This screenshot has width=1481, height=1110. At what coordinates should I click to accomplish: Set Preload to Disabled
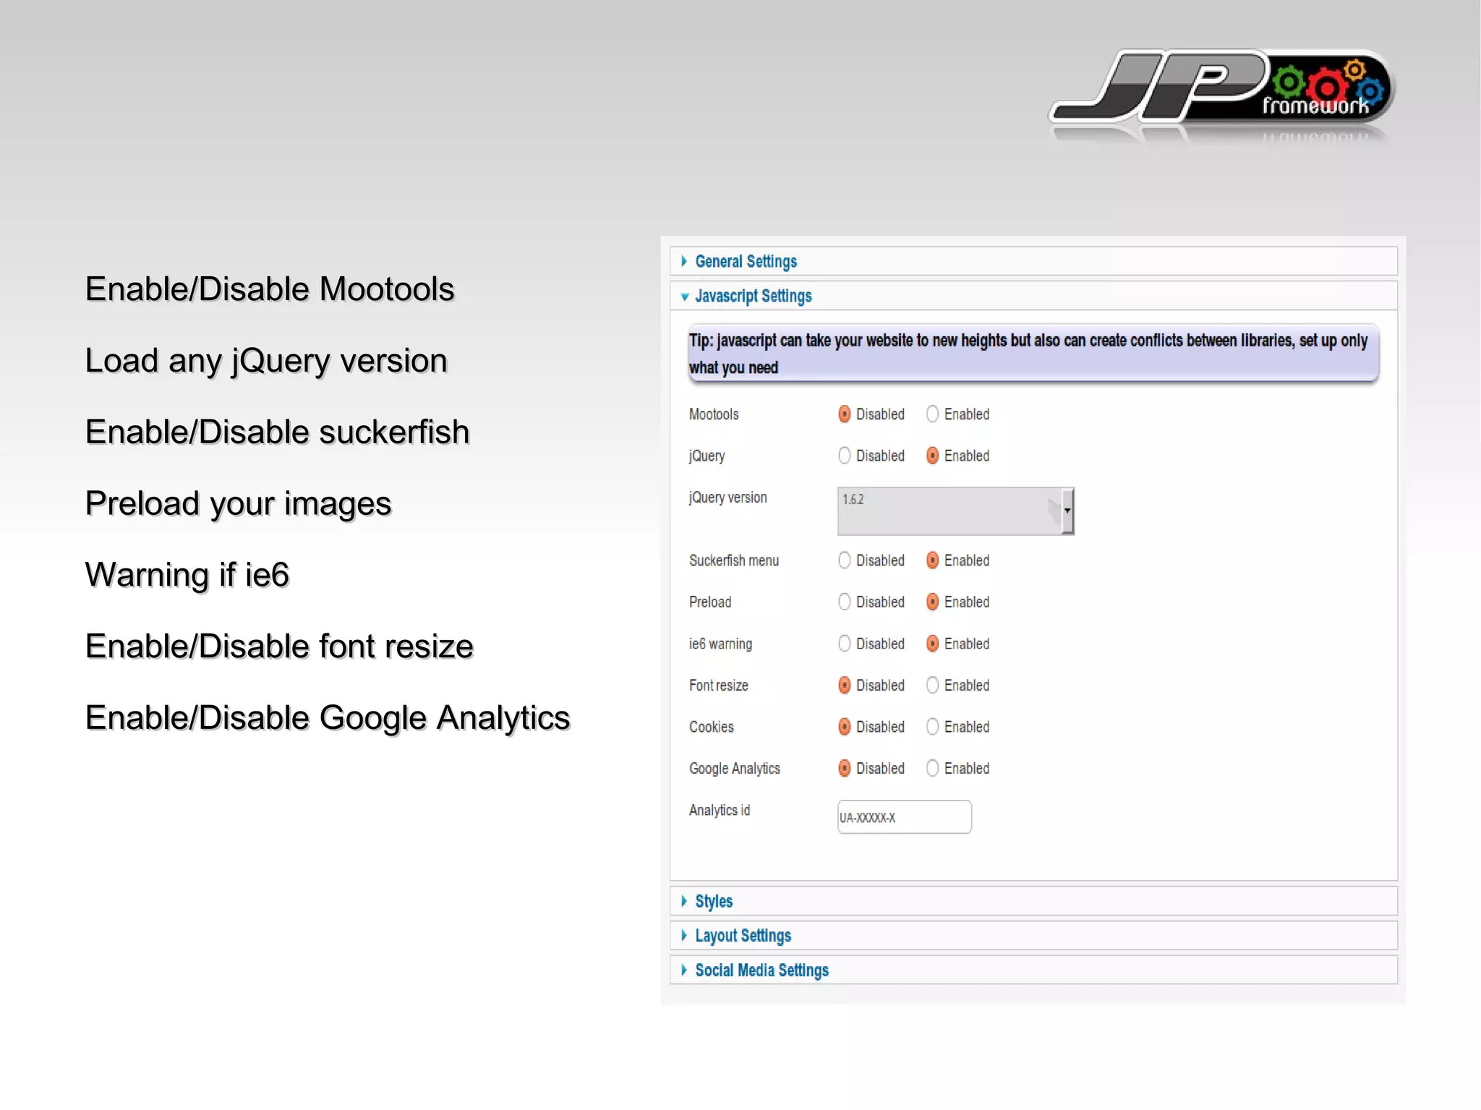pos(844,602)
